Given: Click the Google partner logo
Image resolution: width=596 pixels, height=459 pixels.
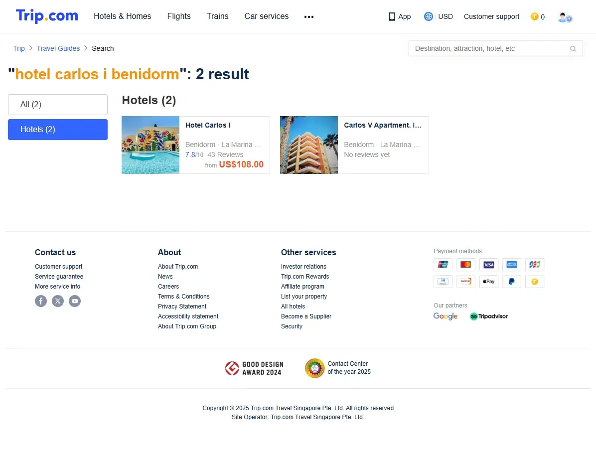Looking at the screenshot, I should pyautogui.click(x=446, y=316).
